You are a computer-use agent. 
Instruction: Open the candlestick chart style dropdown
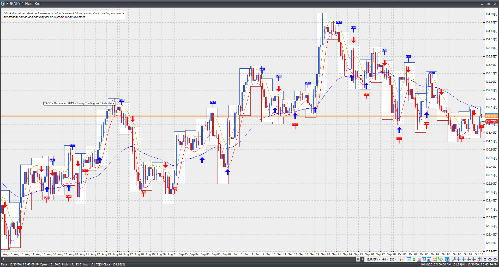pos(401,259)
